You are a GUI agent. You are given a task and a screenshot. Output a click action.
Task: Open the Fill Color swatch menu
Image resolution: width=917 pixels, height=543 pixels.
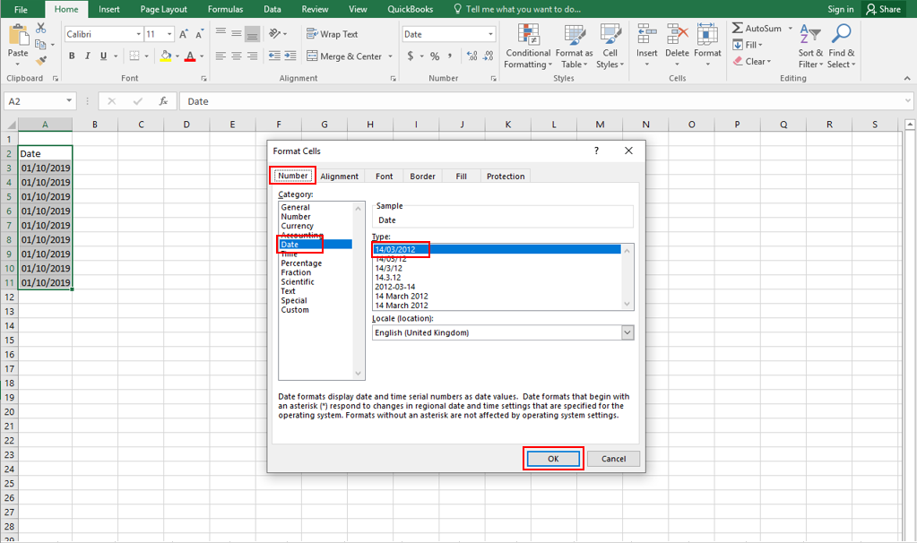click(176, 56)
